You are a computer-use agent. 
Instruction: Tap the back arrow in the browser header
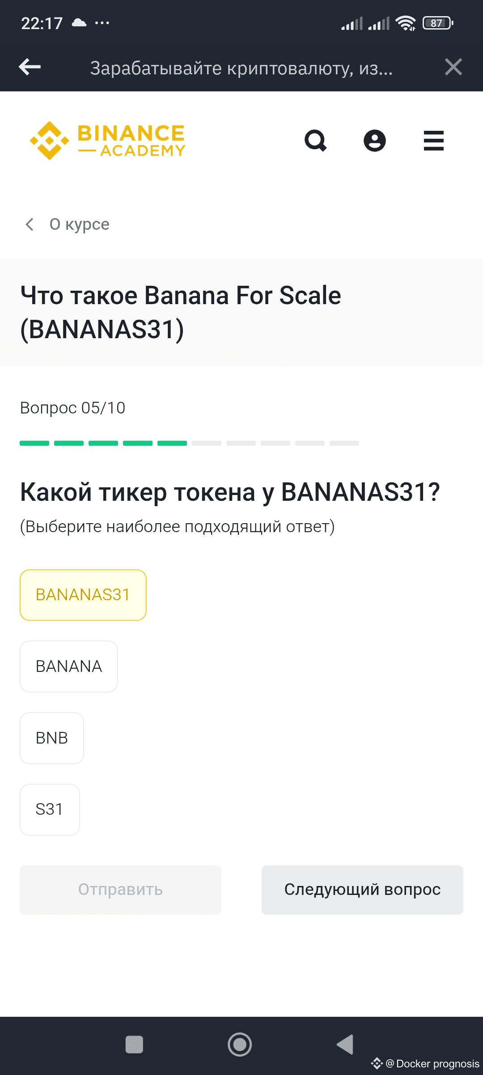coord(30,67)
